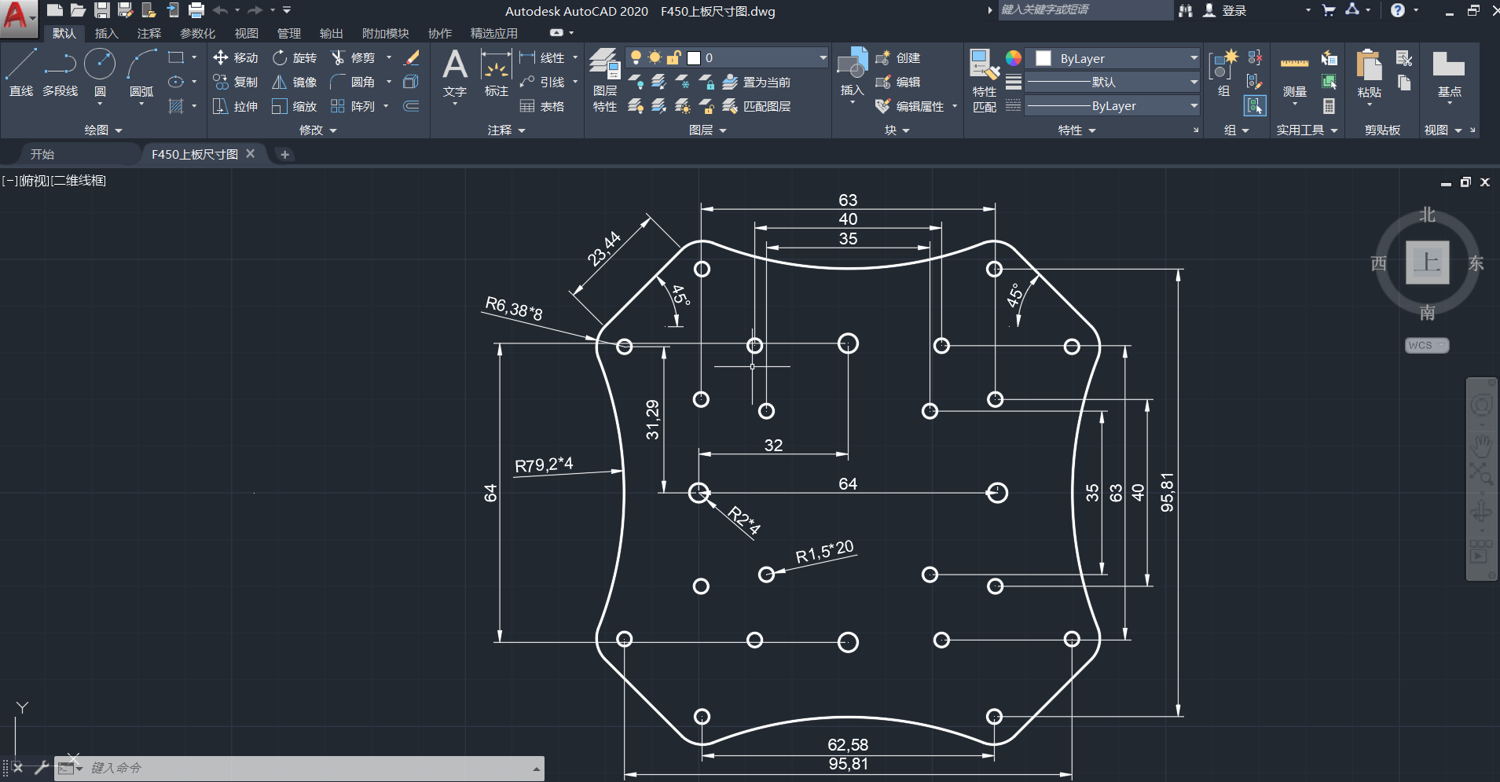Click the [二维线框] visual style label
Screen dimensions: 1500x782
78,181
